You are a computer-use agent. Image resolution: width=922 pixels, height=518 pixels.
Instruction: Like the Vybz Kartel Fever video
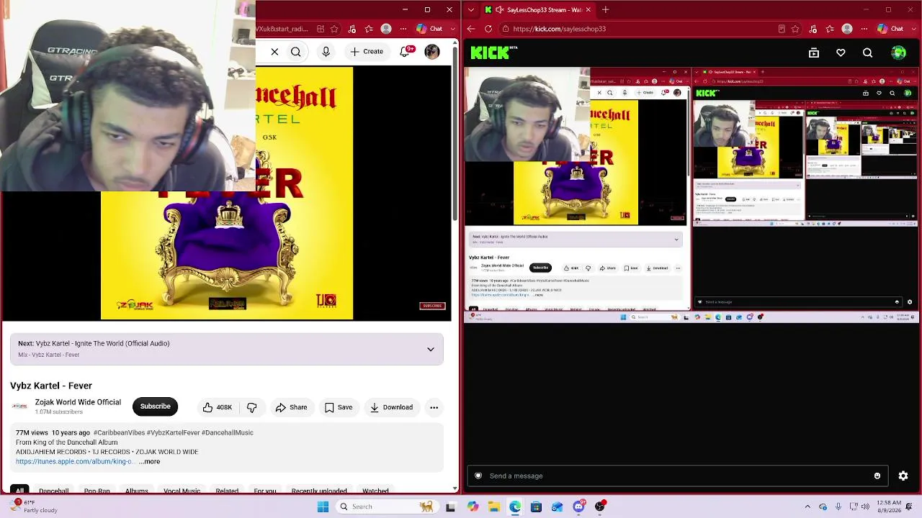217,407
